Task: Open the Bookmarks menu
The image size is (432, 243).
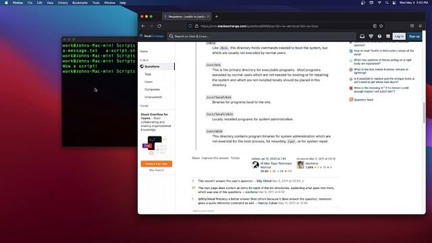Action: coord(80,3)
